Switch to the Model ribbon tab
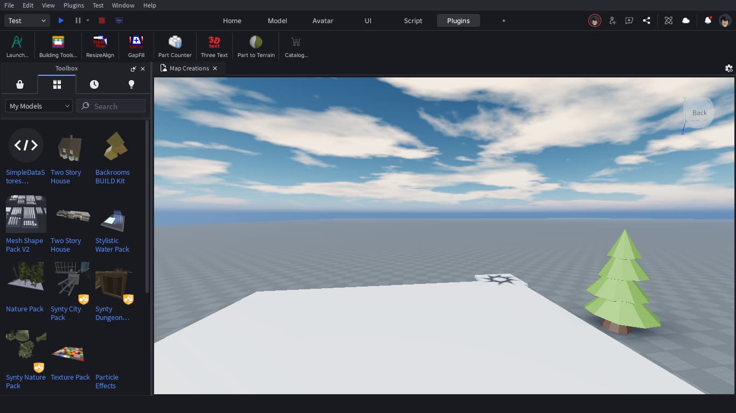736x413 pixels. coord(277,20)
